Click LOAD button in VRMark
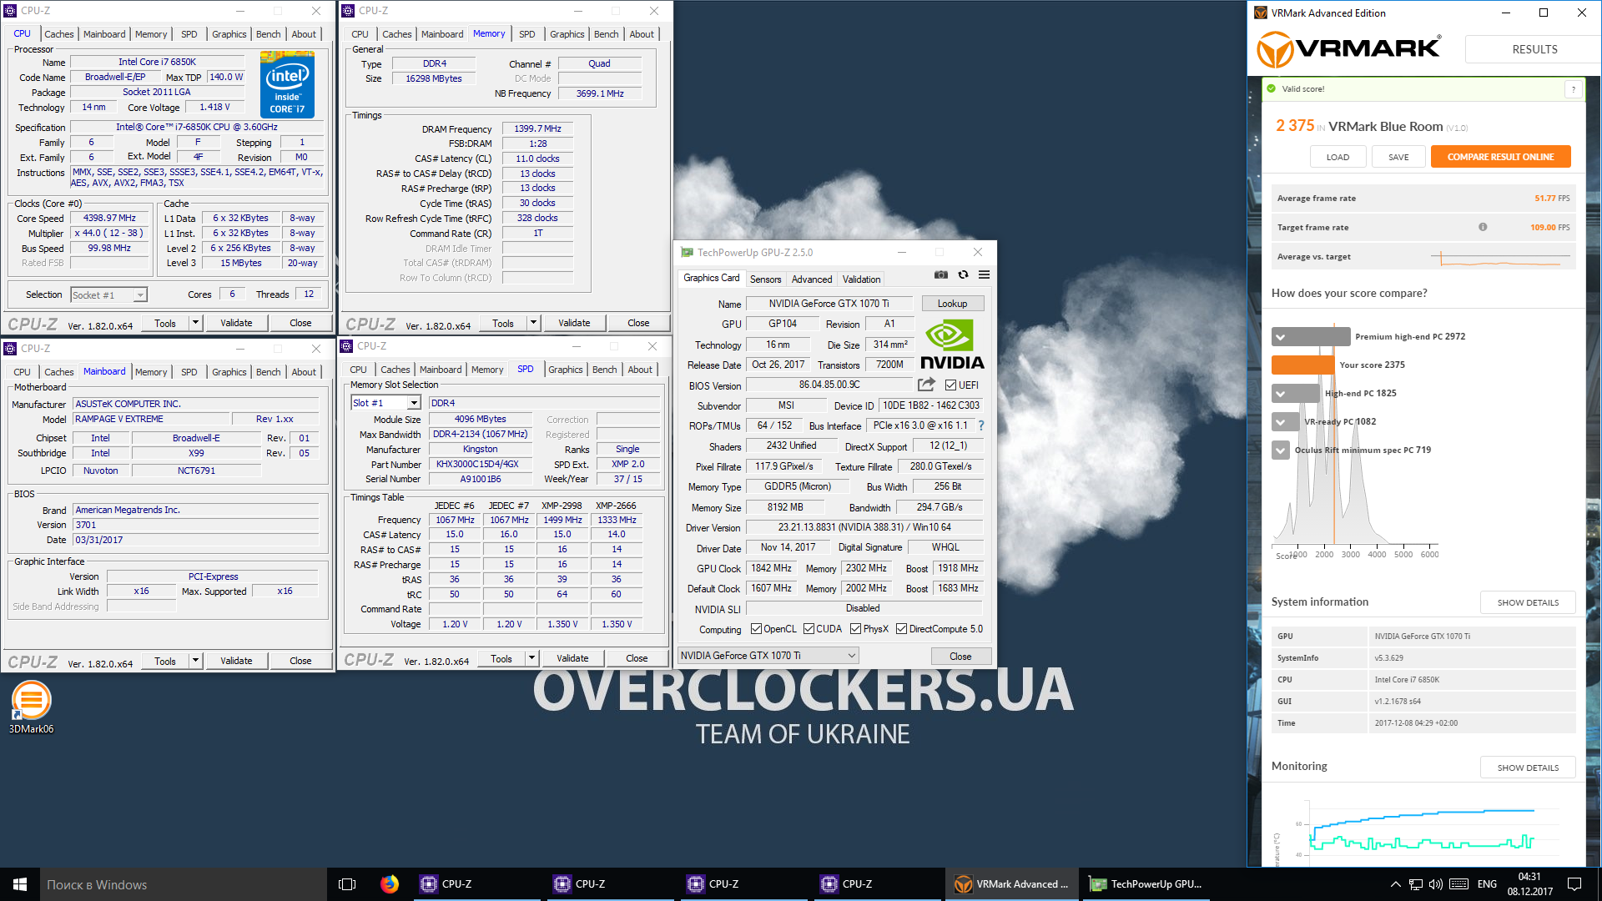The height and width of the screenshot is (901, 1602). [1338, 157]
